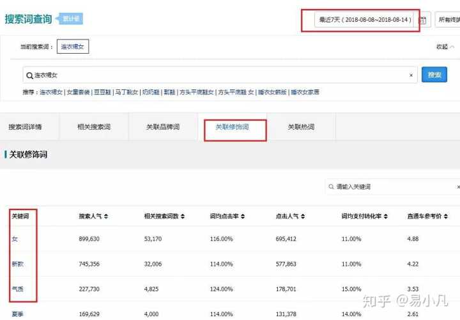Click the calendar icon beside the date range

point(423,20)
